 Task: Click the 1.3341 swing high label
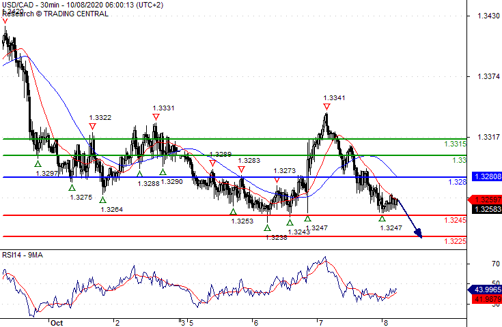(334, 98)
